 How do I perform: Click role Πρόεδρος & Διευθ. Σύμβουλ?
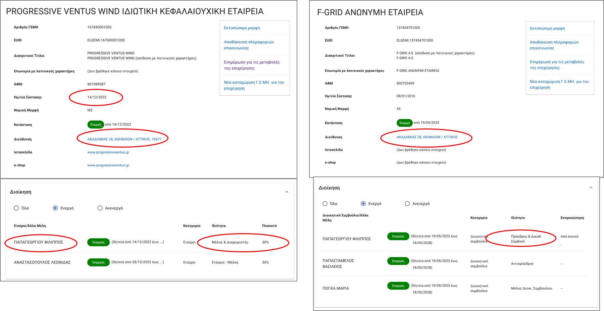pos(526,239)
